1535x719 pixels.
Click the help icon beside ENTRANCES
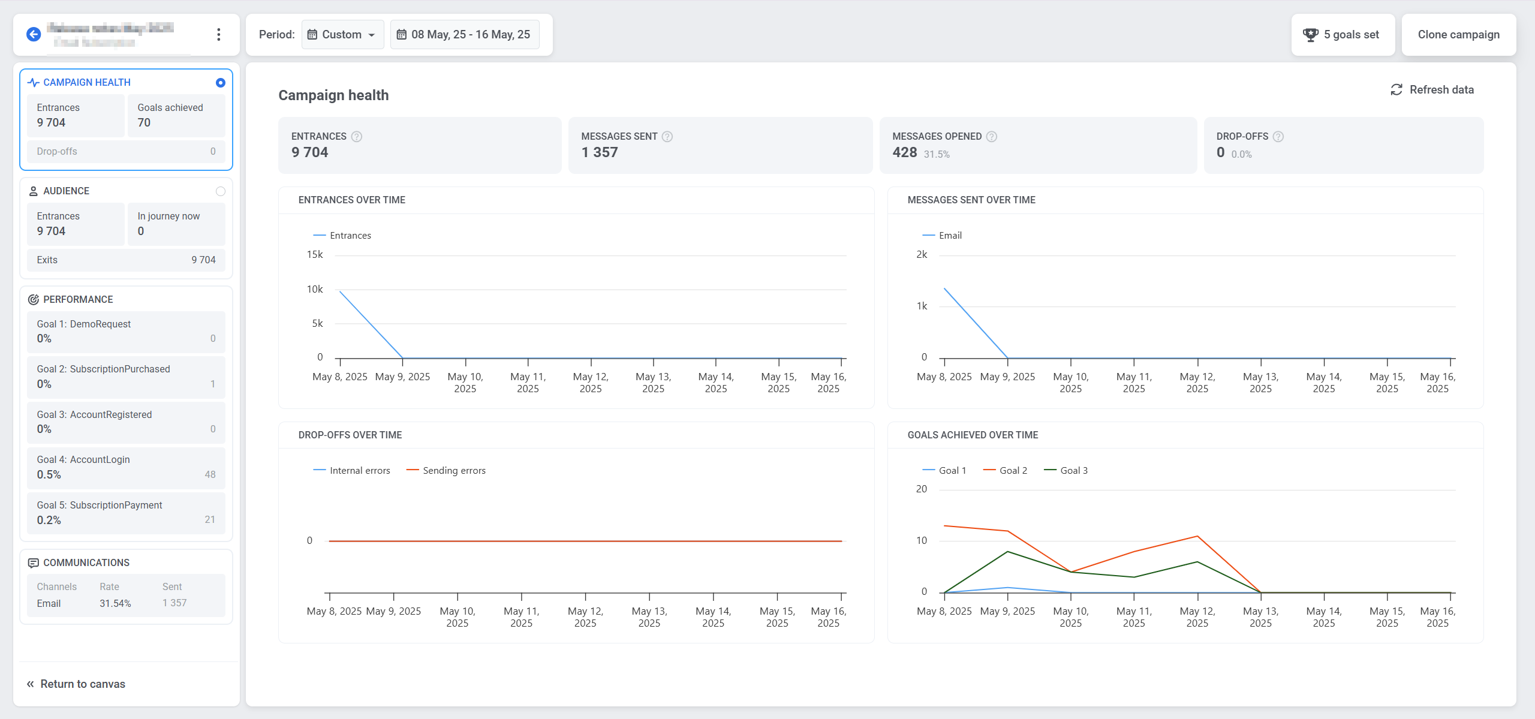[x=357, y=137]
